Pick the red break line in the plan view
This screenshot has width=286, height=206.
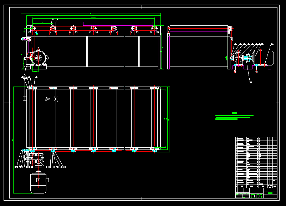coord(124,118)
